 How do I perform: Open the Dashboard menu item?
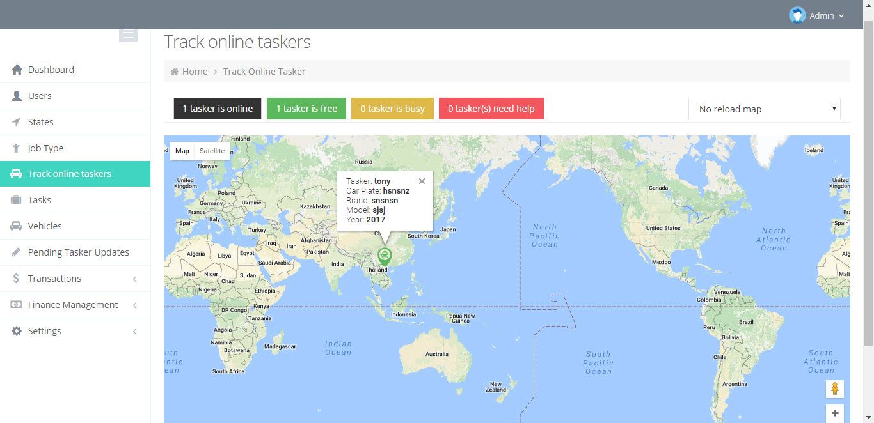point(75,70)
